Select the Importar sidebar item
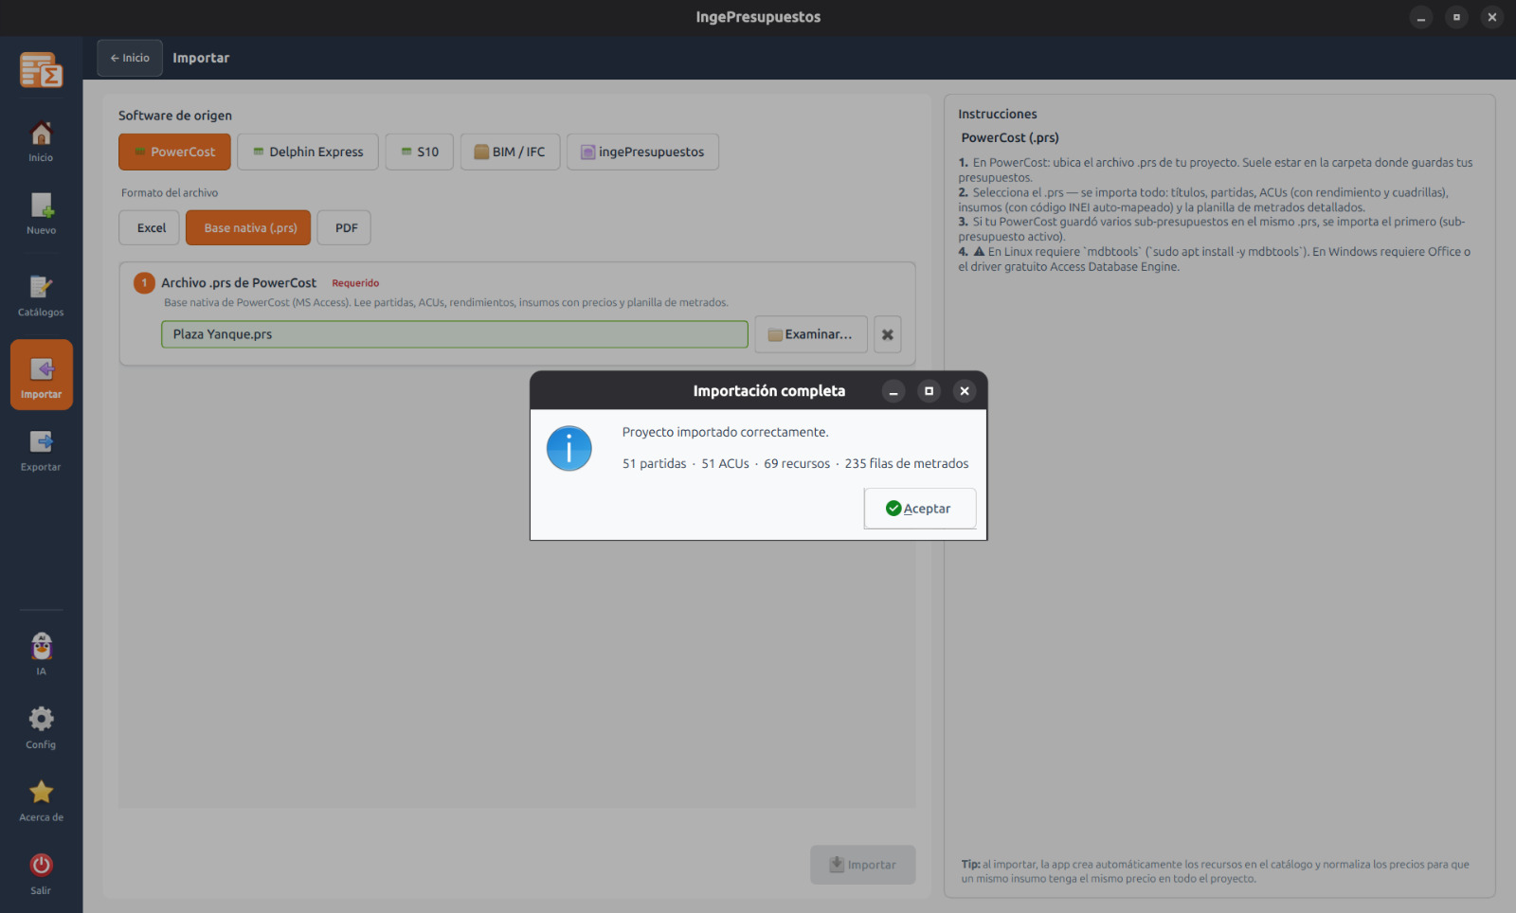 tap(42, 375)
